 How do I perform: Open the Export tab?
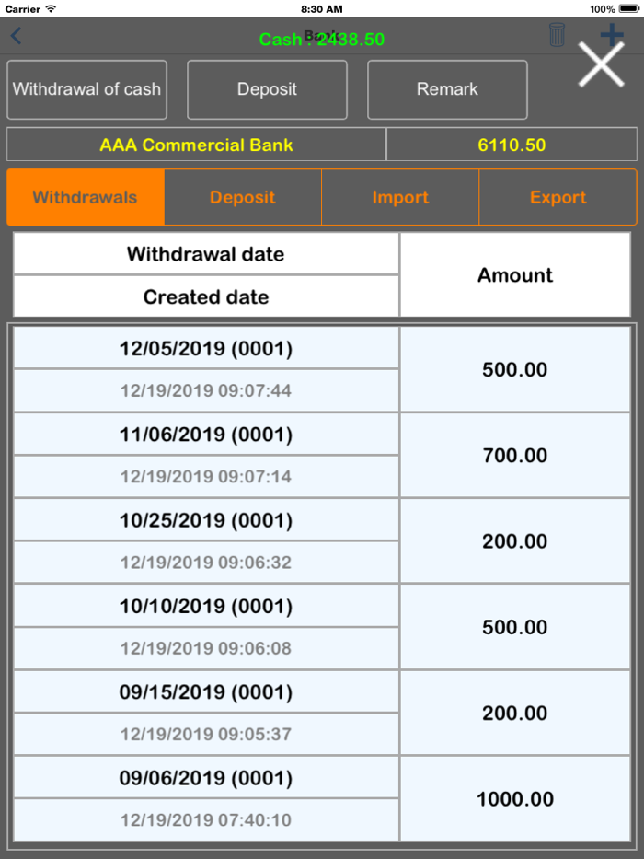[558, 197]
